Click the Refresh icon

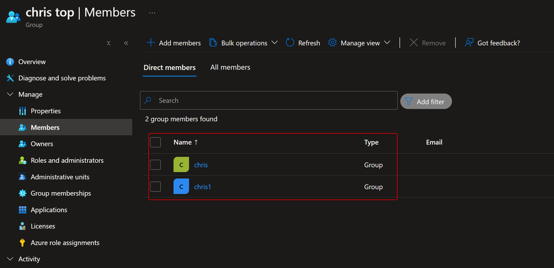point(290,43)
